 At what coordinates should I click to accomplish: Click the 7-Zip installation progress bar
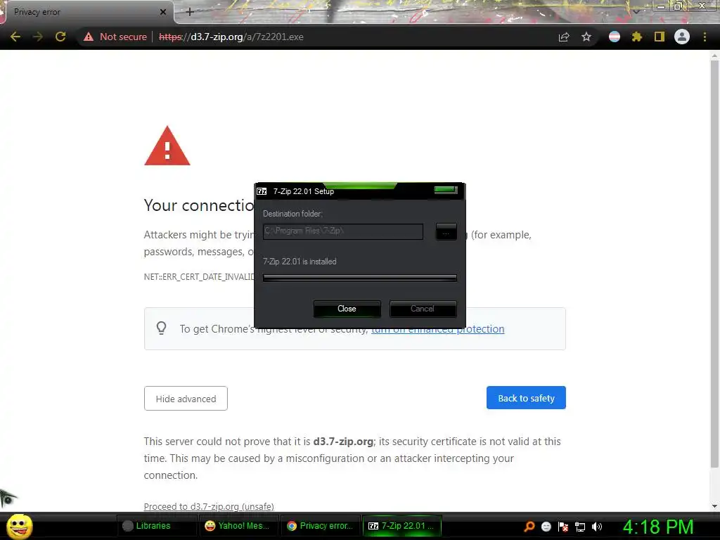point(359,278)
